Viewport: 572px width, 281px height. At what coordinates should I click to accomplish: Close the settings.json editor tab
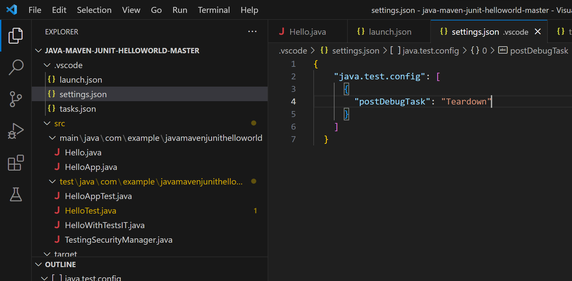pyautogui.click(x=538, y=32)
